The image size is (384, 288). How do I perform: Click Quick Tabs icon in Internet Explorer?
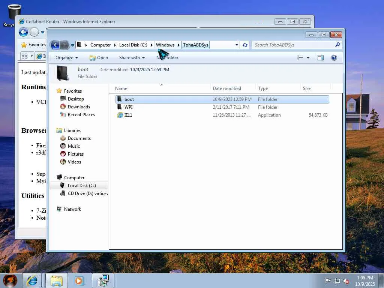[x=24, y=56]
